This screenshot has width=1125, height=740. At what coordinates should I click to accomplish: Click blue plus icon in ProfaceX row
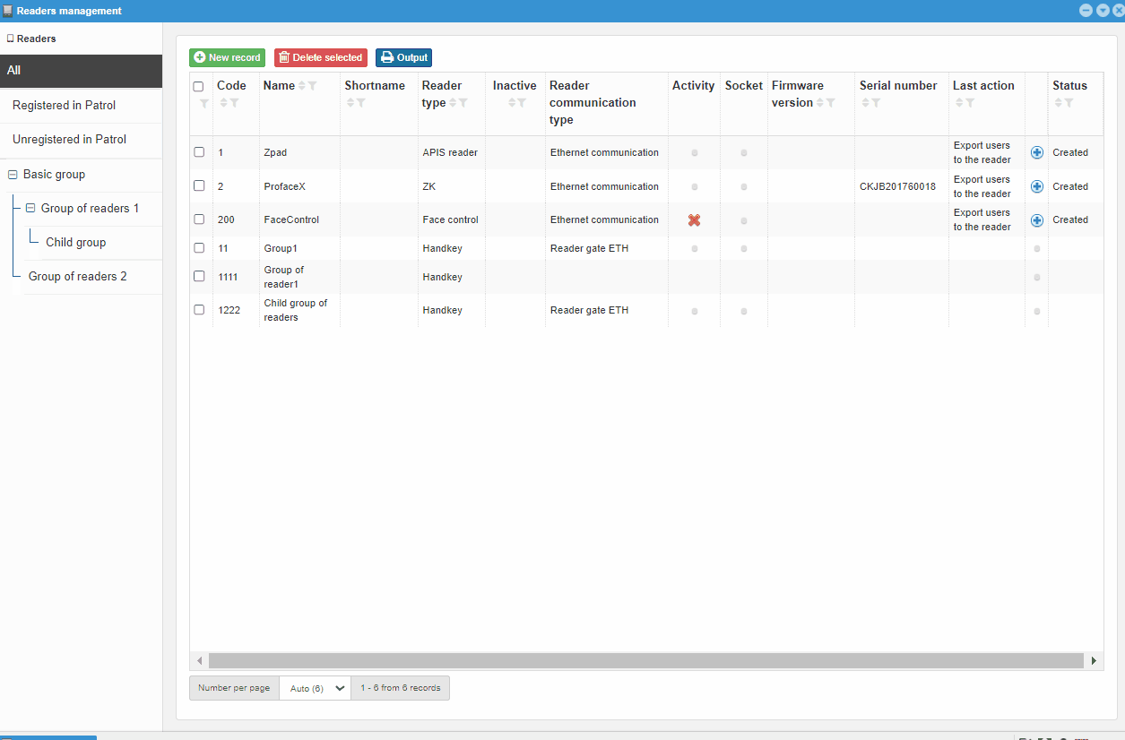click(1037, 186)
